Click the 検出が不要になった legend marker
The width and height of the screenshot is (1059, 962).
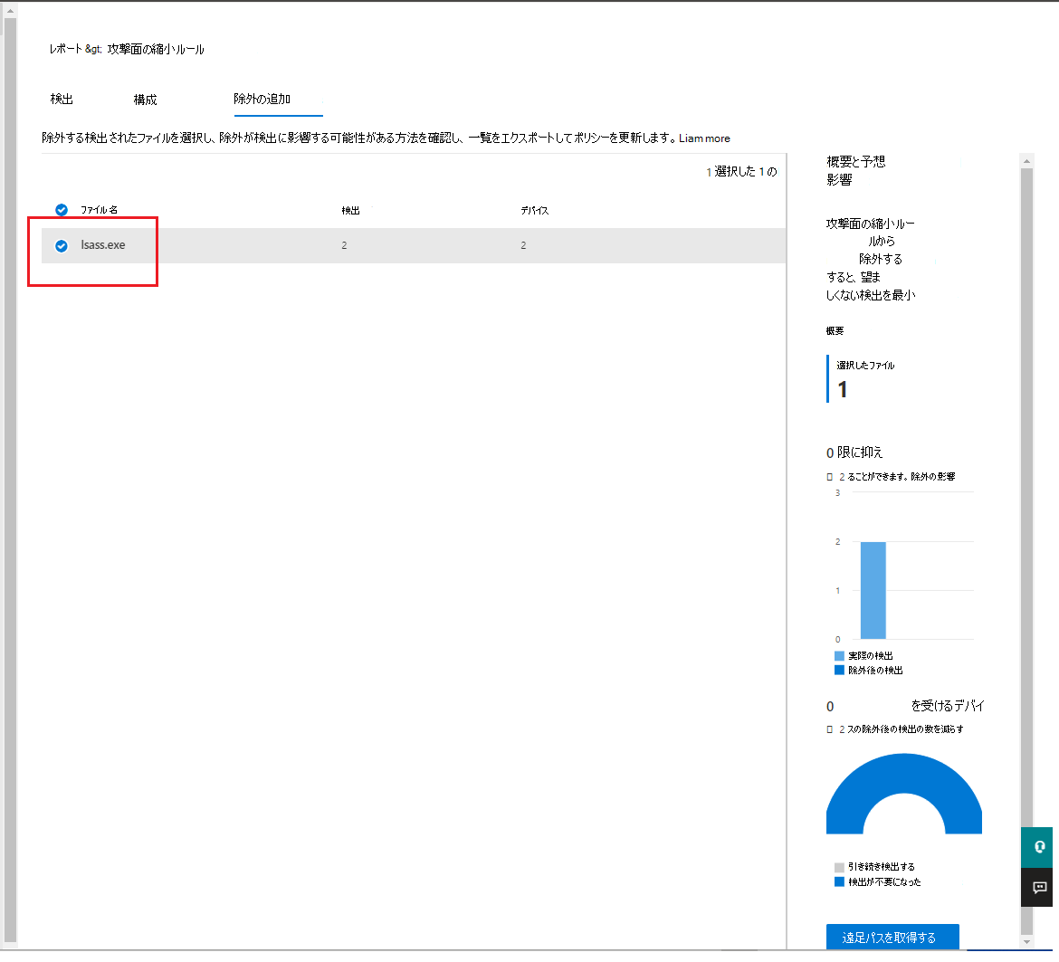click(x=839, y=881)
